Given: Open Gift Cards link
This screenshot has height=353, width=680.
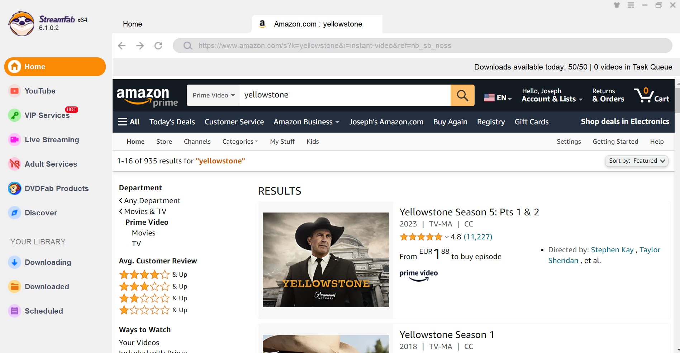Looking at the screenshot, I should click(532, 122).
